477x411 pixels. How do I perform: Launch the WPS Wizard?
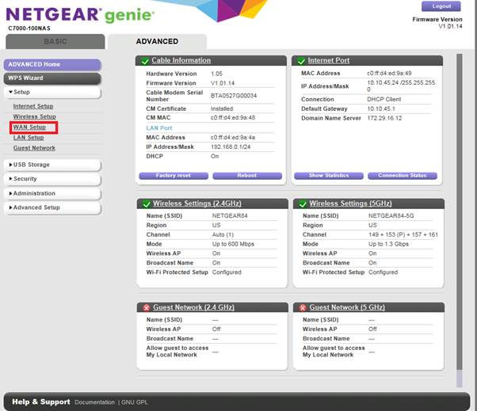(52, 78)
